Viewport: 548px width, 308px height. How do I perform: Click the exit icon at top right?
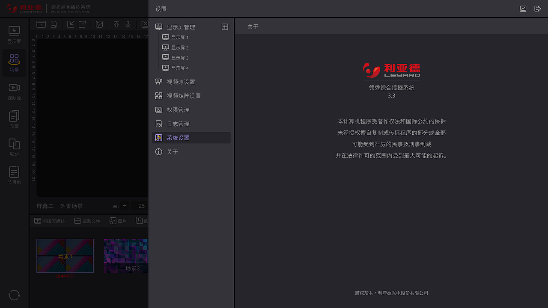[538, 9]
